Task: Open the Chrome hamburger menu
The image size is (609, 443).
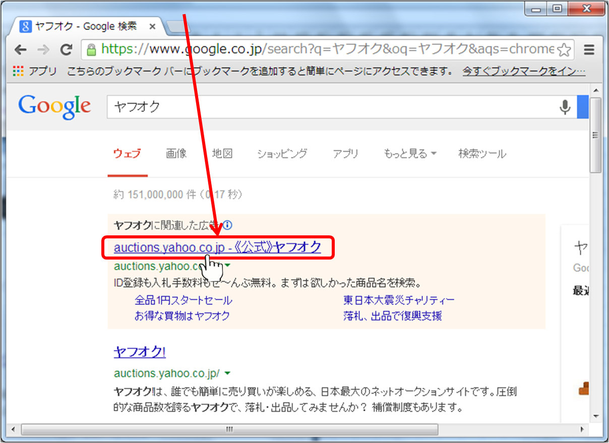Action: (588, 50)
